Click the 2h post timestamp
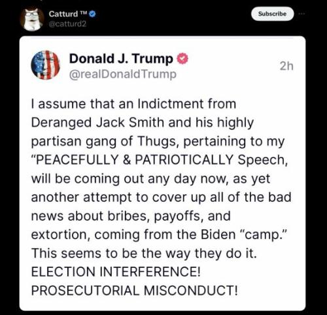Image resolution: width=327 pixels, height=315 pixels. click(x=286, y=66)
